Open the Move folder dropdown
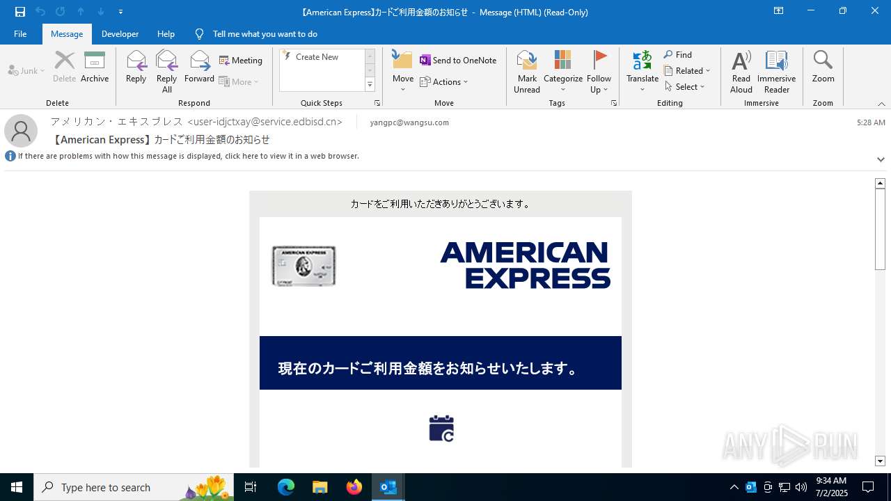891x501 pixels. pyautogui.click(x=403, y=72)
